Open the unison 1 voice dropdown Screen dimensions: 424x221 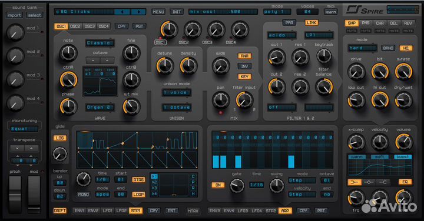pyautogui.click(x=177, y=92)
